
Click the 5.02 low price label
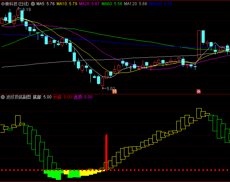coord(111,88)
